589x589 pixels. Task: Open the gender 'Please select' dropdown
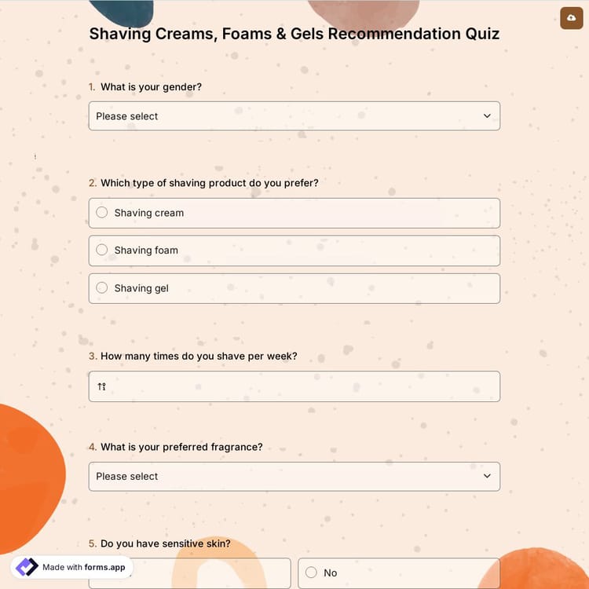pyautogui.click(x=294, y=116)
